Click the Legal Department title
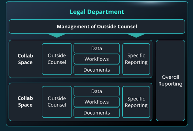This screenshot has width=193, height=131. 97,12
